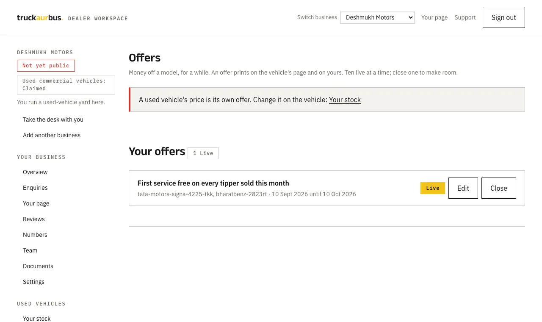Viewport: 542px width, 322px height.
Task: Click the Not yet public badge
Action: pyautogui.click(x=46, y=66)
